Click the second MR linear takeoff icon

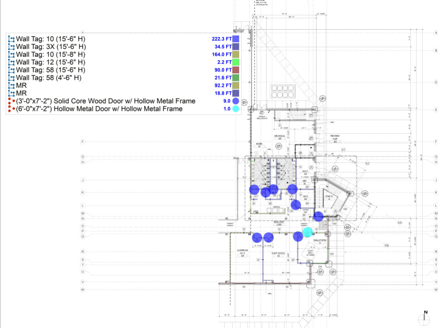[x=12, y=94]
